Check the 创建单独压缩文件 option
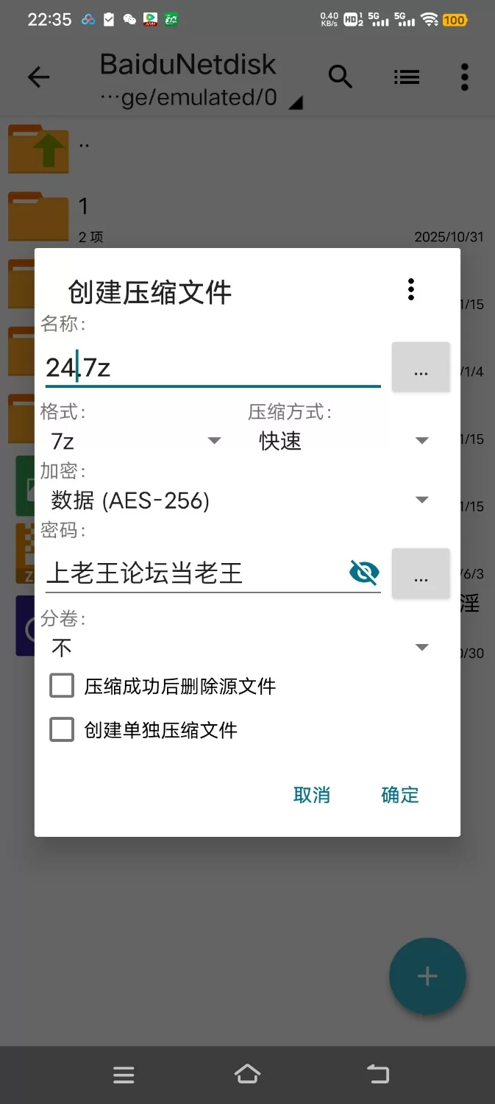The height and width of the screenshot is (1104, 495). (62, 730)
